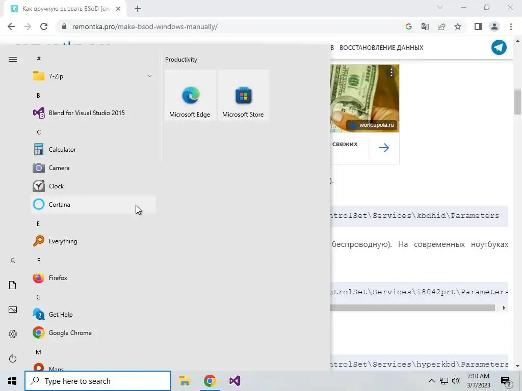Image resolution: width=522 pixels, height=391 pixels.
Task: Open the notification center icon
Action: click(506, 381)
